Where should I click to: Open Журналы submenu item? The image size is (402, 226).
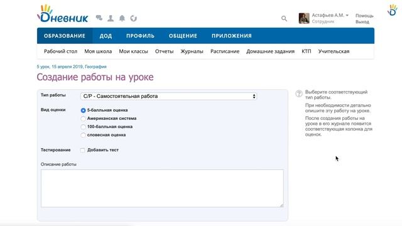(192, 51)
